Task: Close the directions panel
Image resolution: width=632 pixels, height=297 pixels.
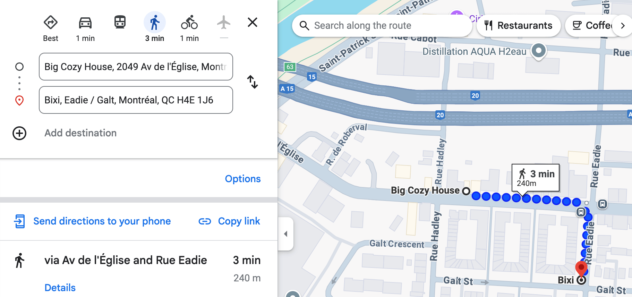Action: coord(253,22)
